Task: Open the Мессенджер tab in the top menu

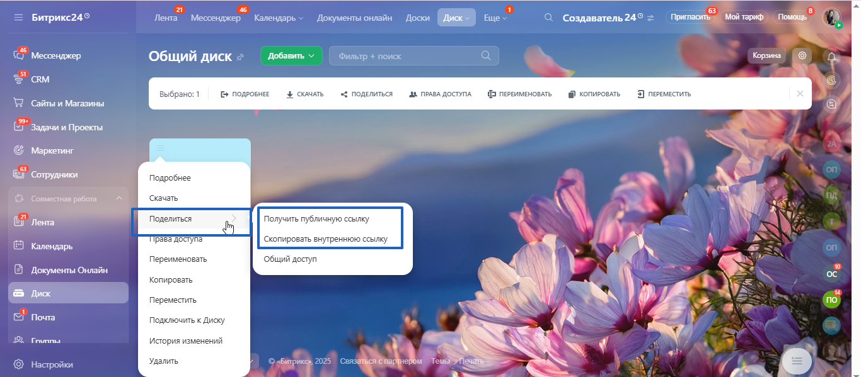Action: [x=216, y=18]
